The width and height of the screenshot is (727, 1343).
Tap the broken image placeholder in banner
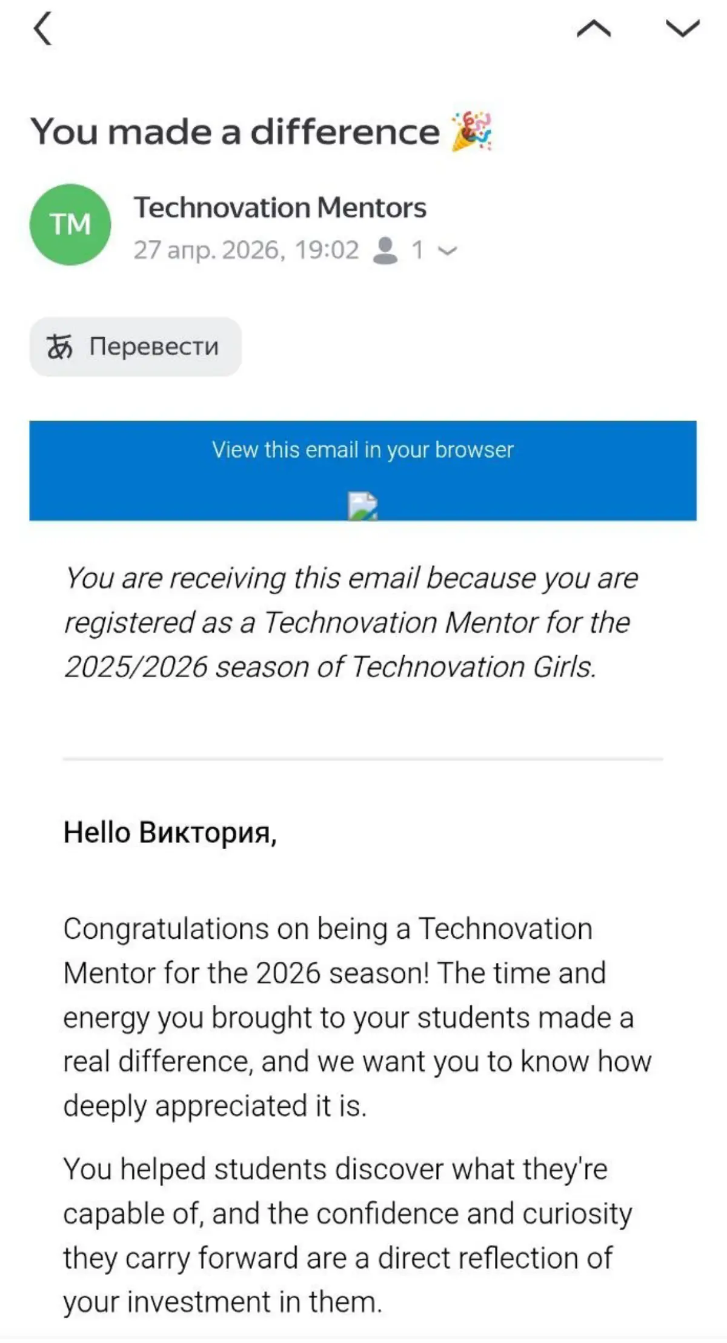click(x=363, y=506)
